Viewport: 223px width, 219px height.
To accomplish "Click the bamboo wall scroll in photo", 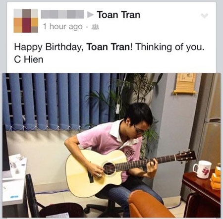I will 185,84.
